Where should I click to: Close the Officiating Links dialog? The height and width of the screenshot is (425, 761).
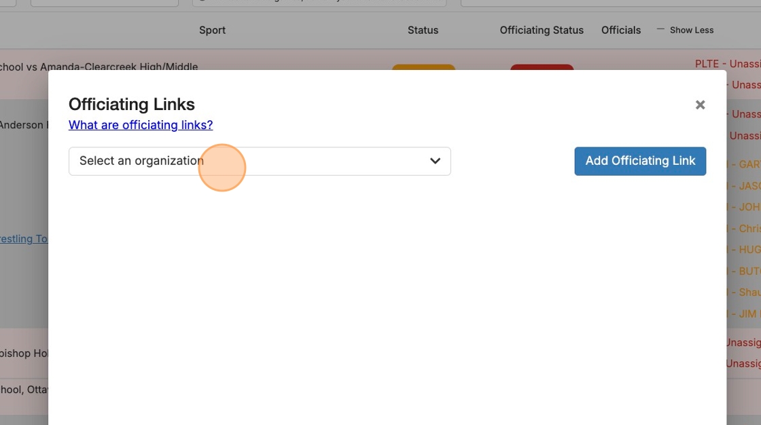pyautogui.click(x=700, y=105)
